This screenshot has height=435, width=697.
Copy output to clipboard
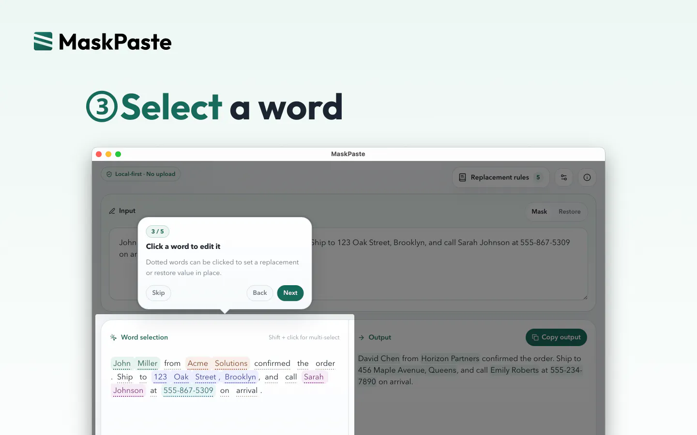(556, 337)
